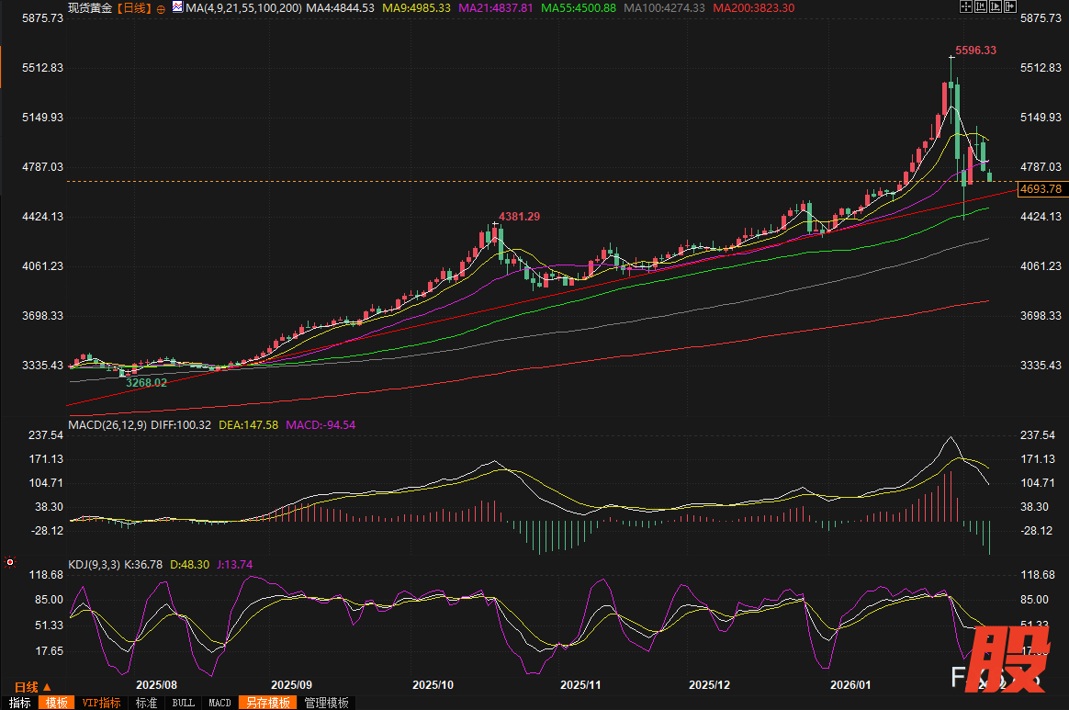Image resolution: width=1069 pixels, height=710 pixels.
Task: Click the 管理模板 button
Action: click(326, 703)
